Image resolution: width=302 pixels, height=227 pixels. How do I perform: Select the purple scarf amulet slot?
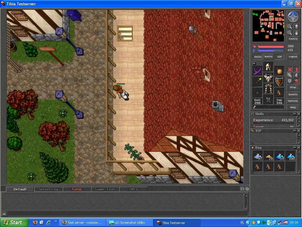(257, 71)
